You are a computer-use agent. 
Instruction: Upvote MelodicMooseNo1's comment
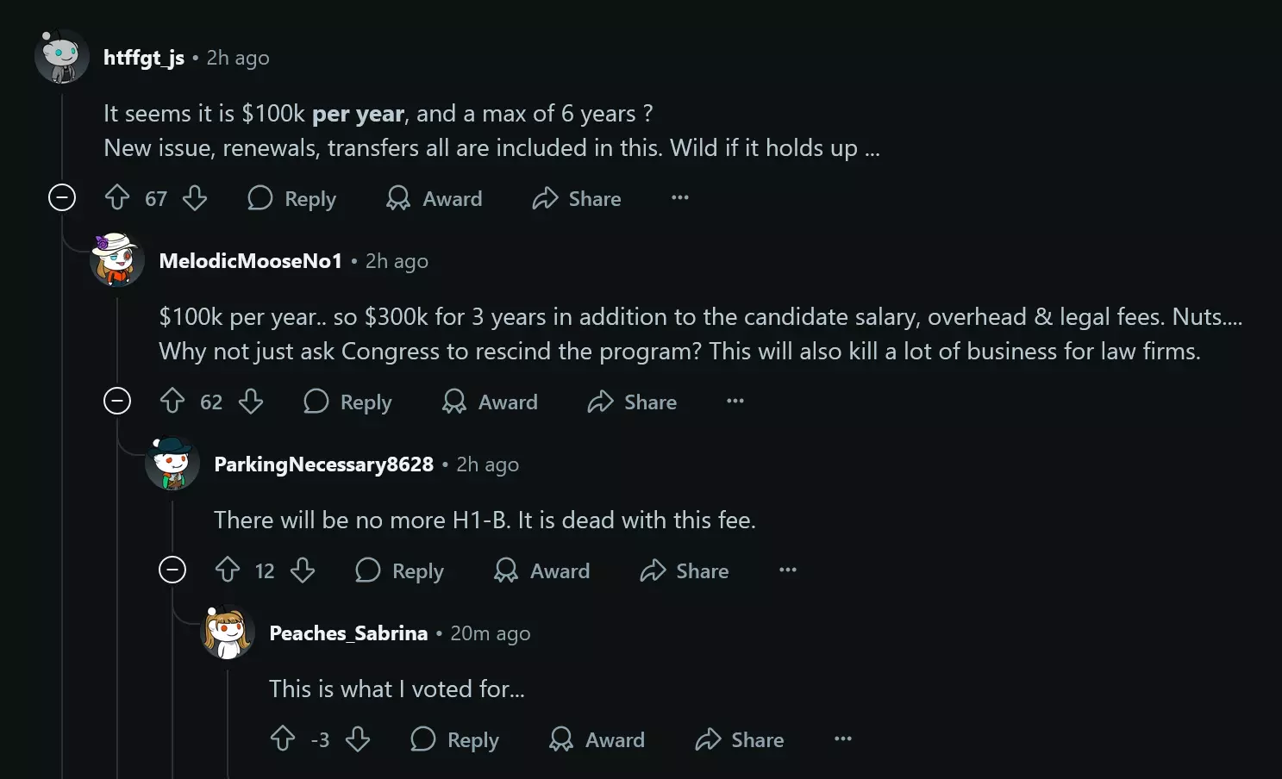172,402
